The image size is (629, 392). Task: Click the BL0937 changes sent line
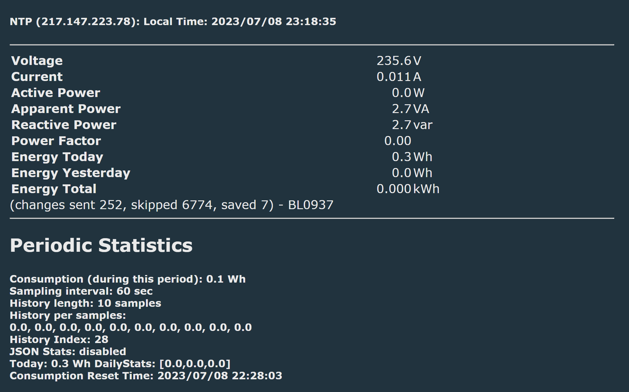(x=172, y=205)
